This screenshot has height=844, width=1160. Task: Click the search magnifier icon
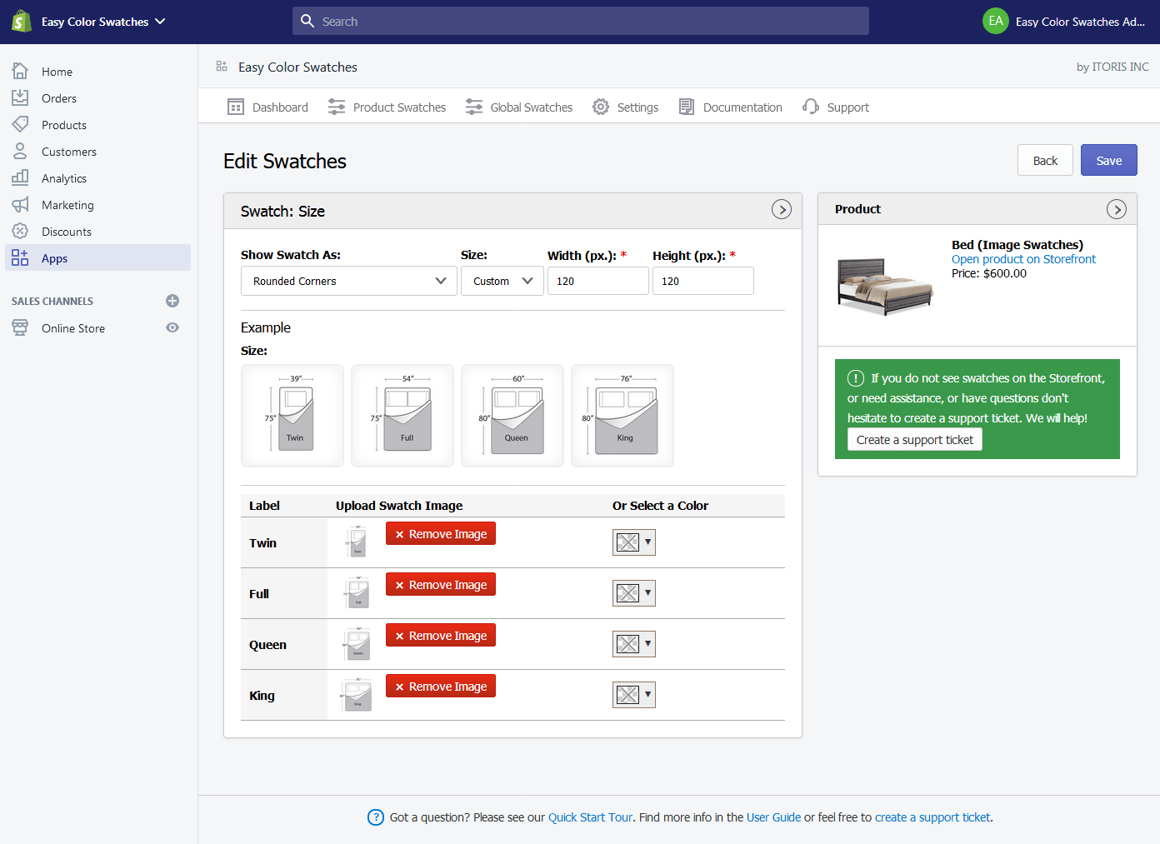click(x=307, y=21)
